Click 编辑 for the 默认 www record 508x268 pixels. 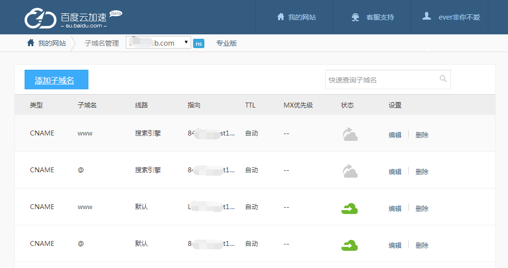395,209
